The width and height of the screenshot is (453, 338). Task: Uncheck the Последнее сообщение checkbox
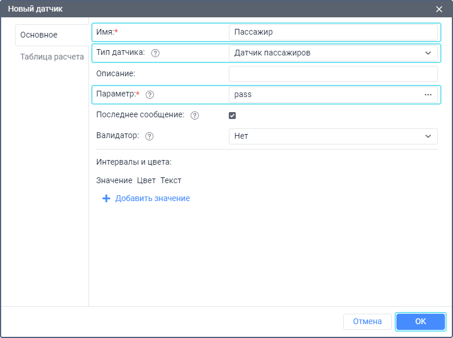(232, 116)
